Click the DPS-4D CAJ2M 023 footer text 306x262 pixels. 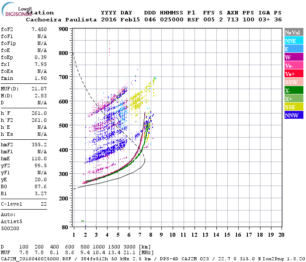tap(184, 259)
